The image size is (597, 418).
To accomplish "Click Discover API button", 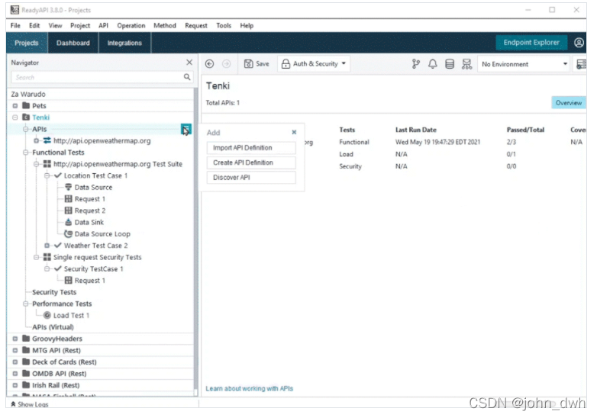I will pos(251,177).
